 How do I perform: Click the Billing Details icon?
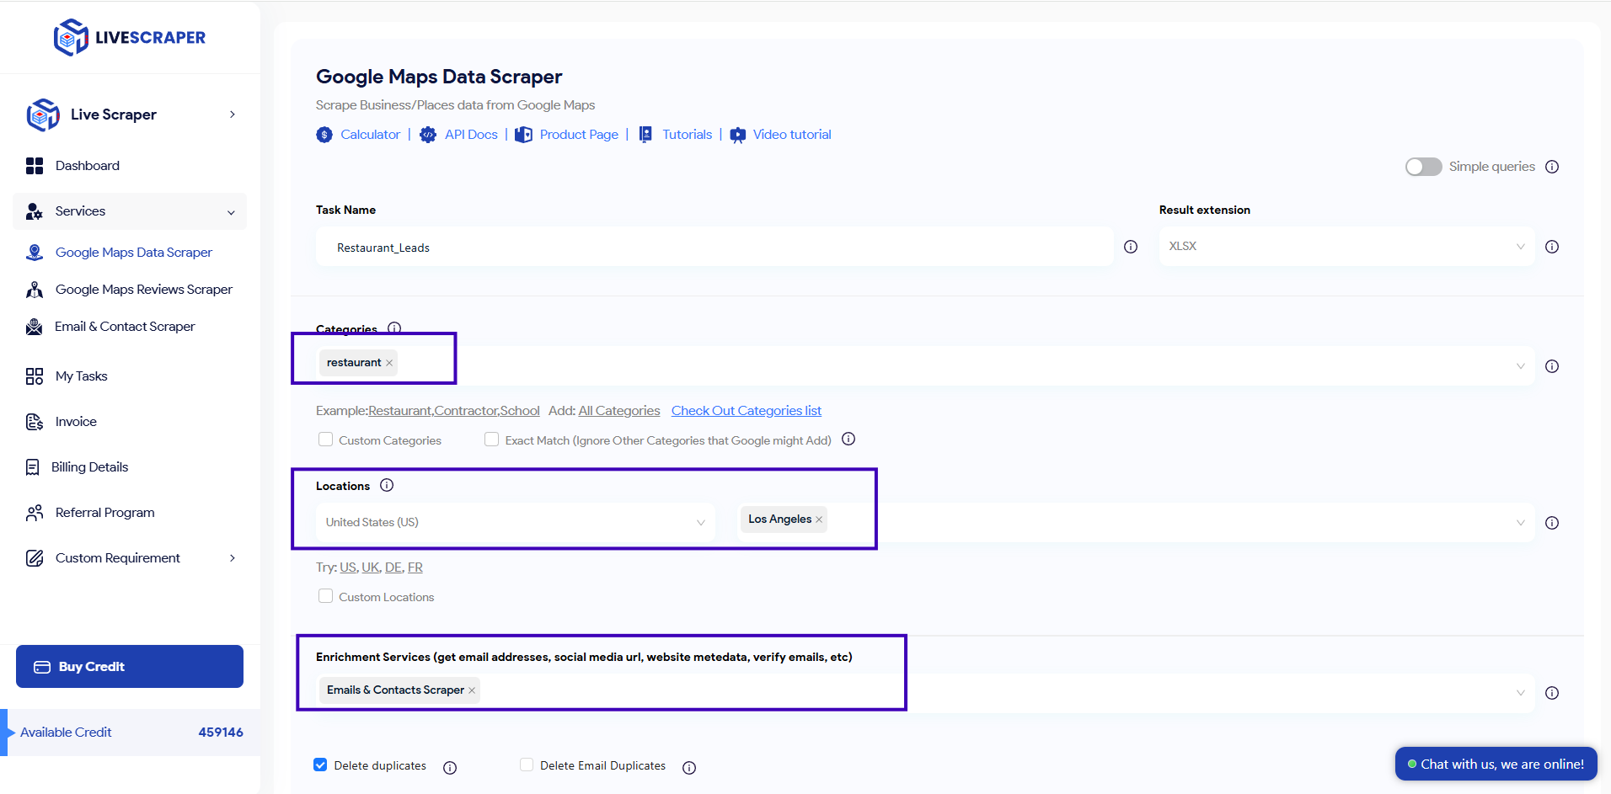pyautogui.click(x=33, y=467)
